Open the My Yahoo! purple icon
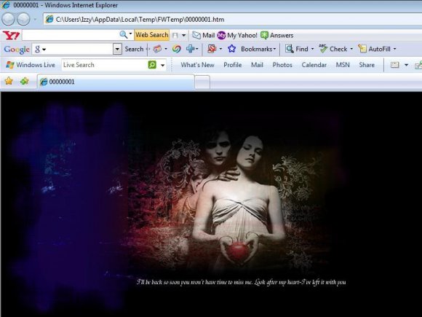The height and width of the screenshot is (317, 422). point(221,35)
